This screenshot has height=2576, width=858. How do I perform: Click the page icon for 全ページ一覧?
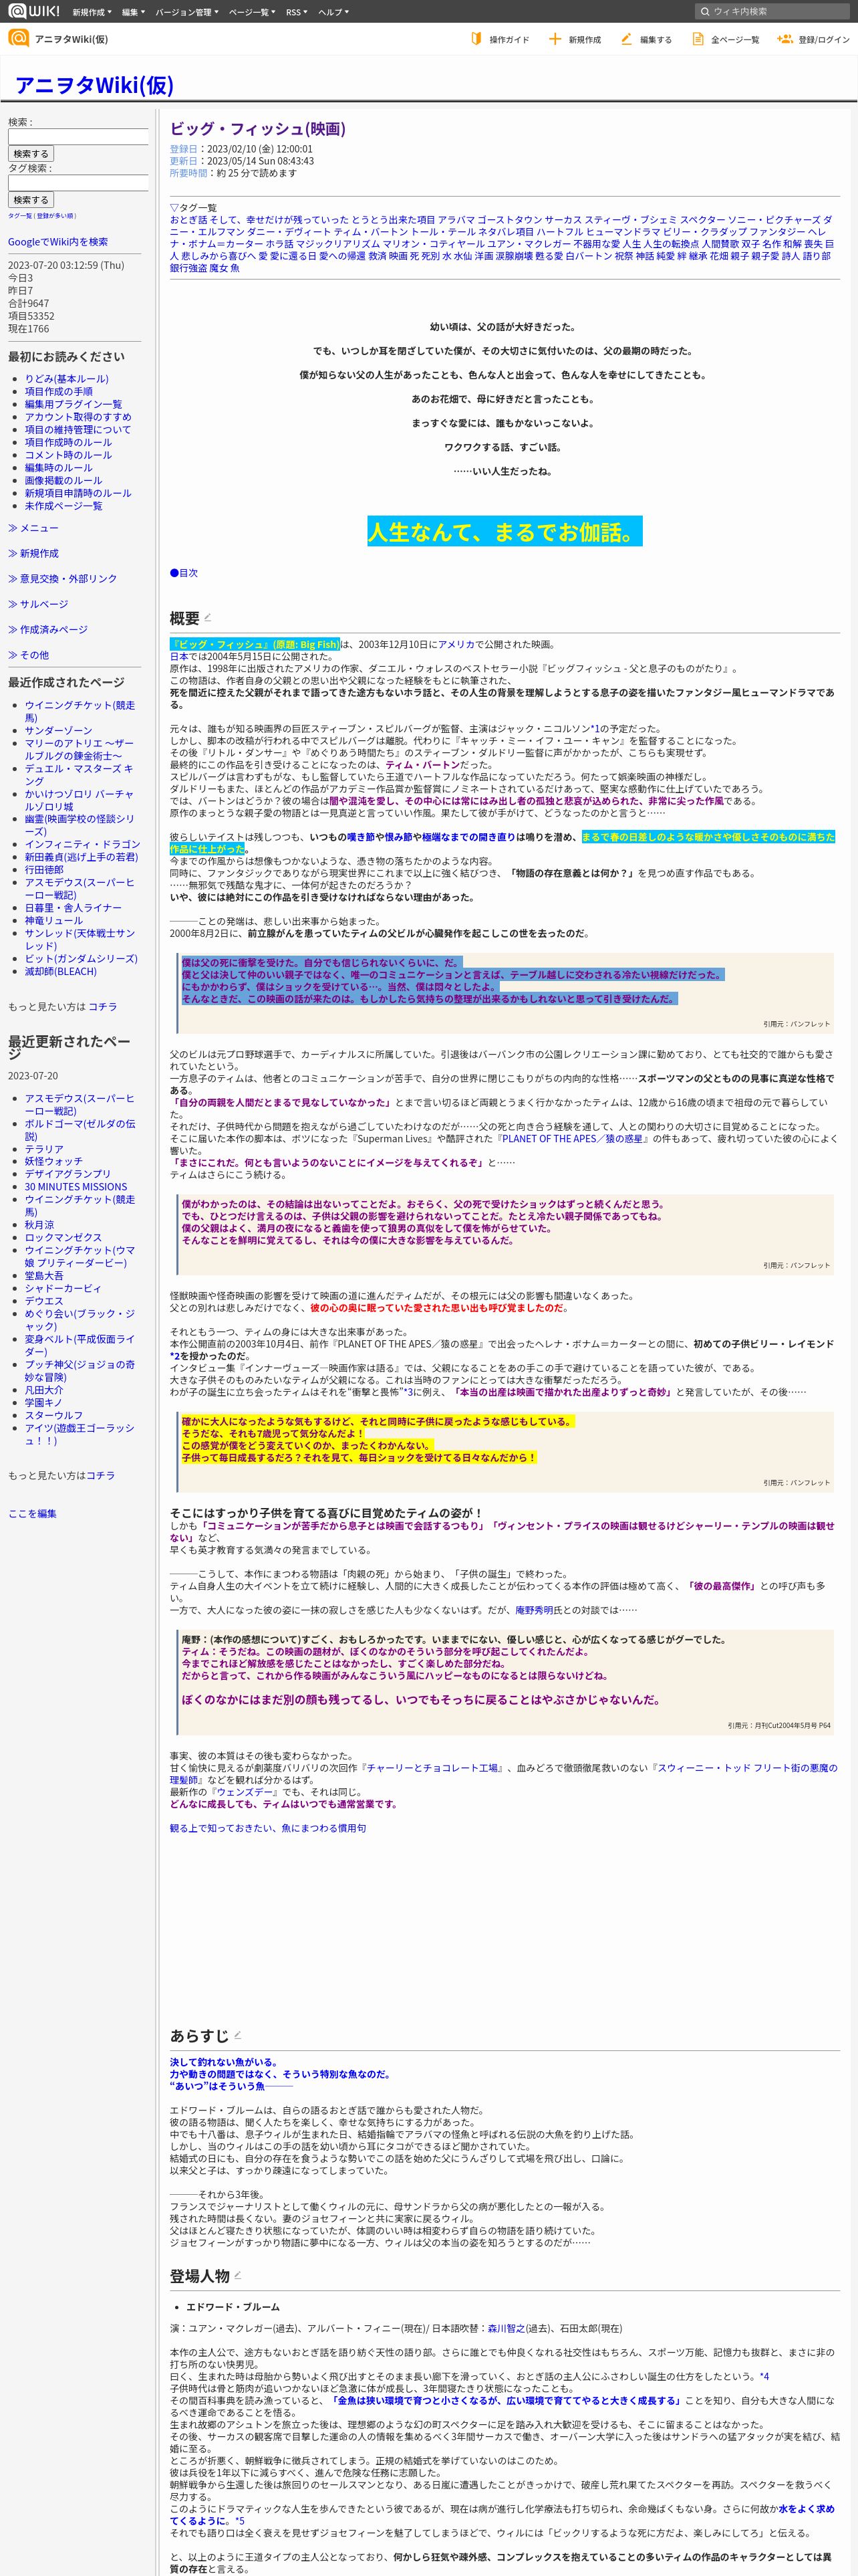[x=698, y=39]
